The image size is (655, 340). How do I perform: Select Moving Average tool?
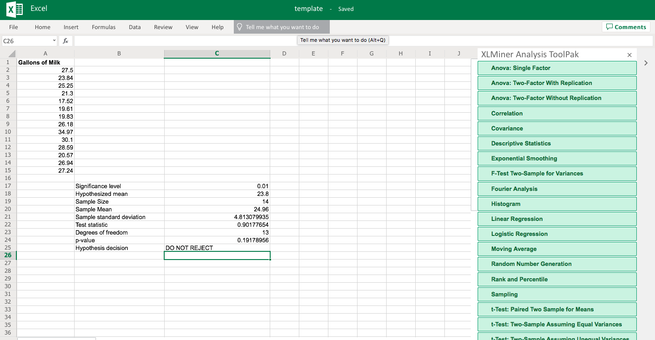557,249
